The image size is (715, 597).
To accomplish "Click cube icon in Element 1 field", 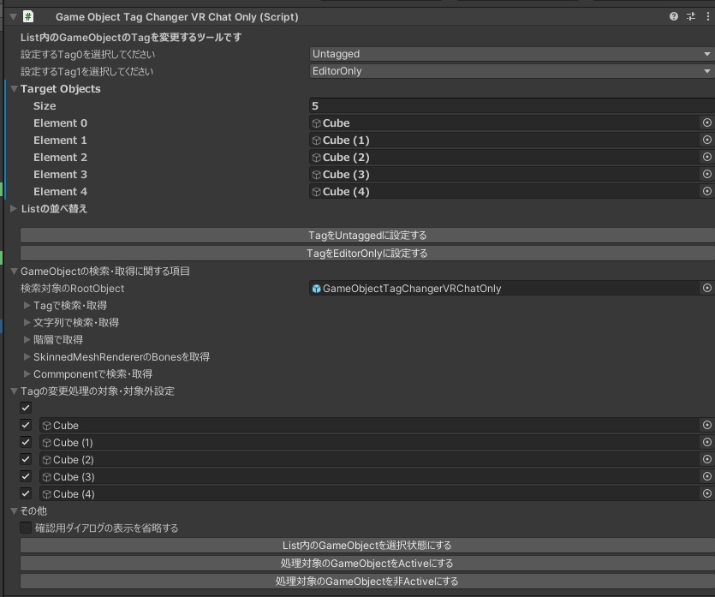I will [x=317, y=140].
